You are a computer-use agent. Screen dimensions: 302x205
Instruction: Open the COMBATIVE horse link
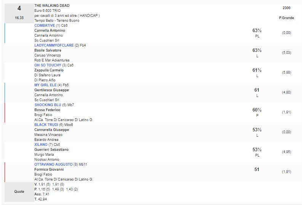(45, 26)
